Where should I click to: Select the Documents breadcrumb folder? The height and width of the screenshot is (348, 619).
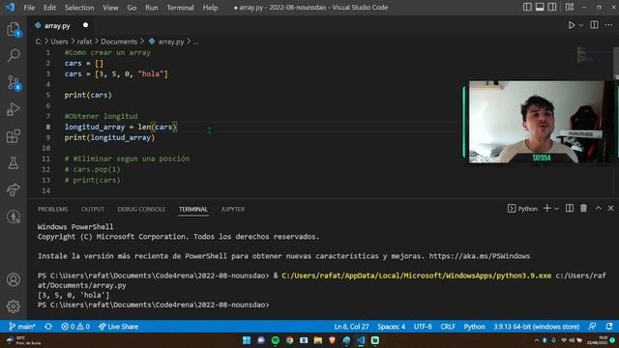click(119, 42)
